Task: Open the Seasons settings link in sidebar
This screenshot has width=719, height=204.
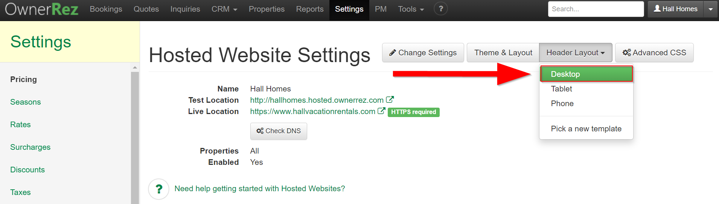Action: click(26, 102)
